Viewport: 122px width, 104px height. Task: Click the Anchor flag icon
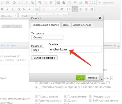[x=51, y=3]
